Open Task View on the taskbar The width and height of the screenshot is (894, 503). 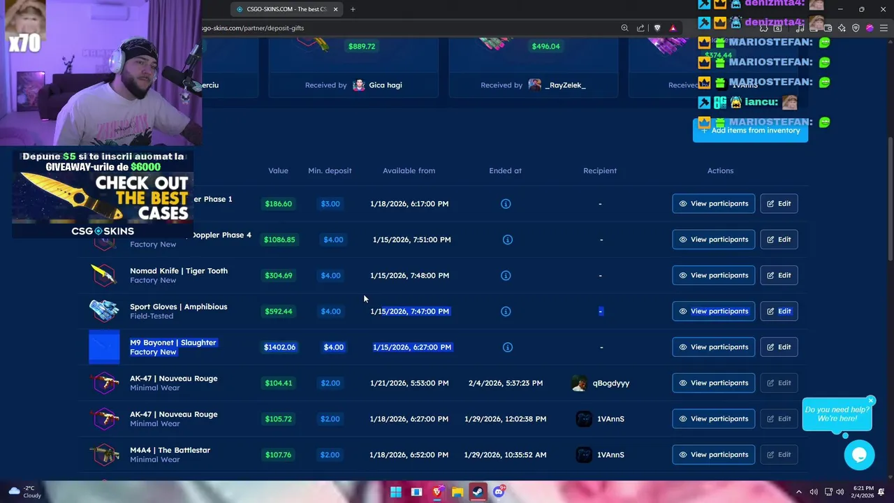tap(417, 492)
